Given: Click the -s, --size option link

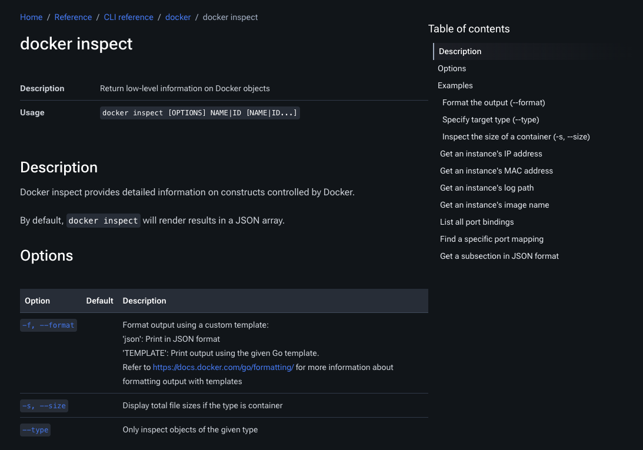Looking at the screenshot, I should 44,406.
